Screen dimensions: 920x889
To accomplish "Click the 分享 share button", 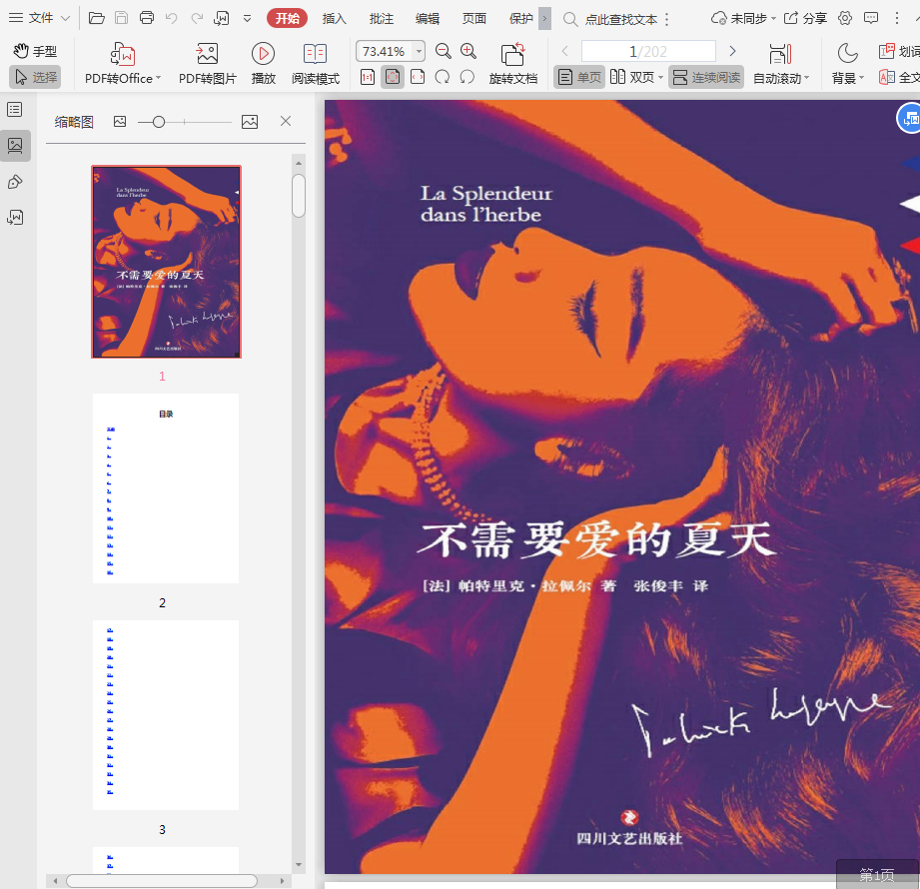I will 805,18.
